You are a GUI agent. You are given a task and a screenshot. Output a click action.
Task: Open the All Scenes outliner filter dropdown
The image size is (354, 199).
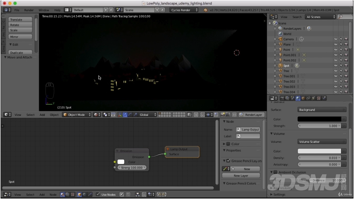[x=320, y=17]
